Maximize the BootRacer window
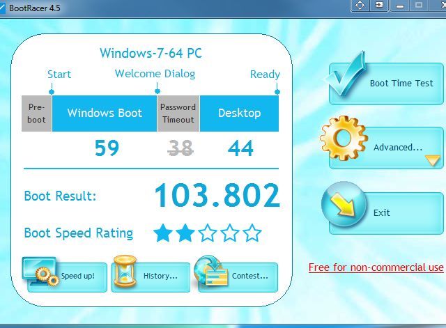Image resolution: width=446 pixels, height=328 pixels. pos(419,6)
